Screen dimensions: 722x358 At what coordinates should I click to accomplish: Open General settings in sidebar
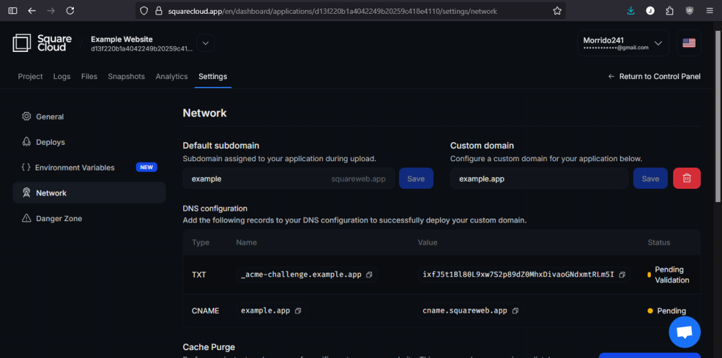click(89, 116)
